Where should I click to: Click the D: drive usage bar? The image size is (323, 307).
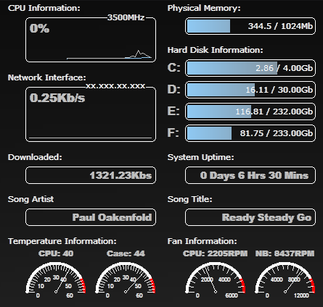[250, 90]
